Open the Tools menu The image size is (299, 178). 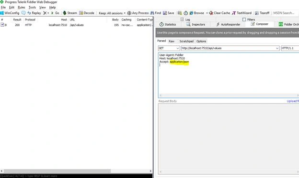(32, 8)
